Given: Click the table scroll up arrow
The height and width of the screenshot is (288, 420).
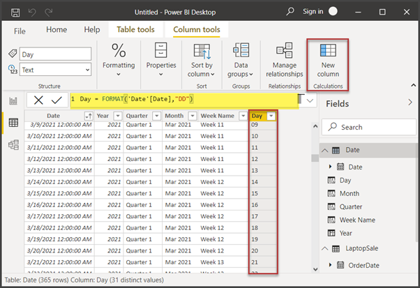Looking at the screenshot, I should pos(315,126).
